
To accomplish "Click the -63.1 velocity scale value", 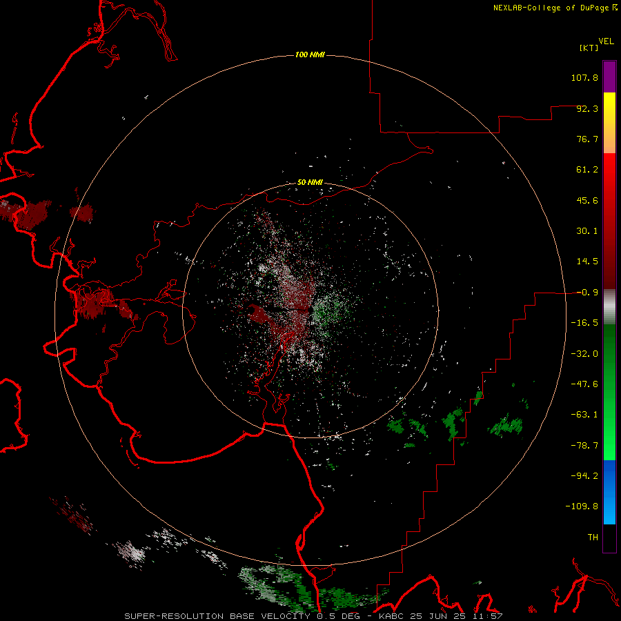I will point(584,415).
